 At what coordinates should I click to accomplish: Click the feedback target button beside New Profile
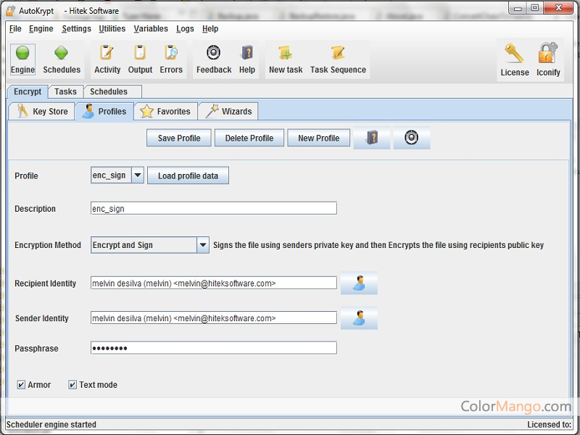[x=411, y=138]
